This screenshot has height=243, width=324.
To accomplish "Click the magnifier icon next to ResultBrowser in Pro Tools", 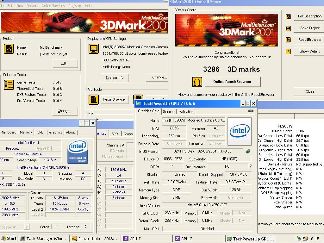I will (94, 100).
